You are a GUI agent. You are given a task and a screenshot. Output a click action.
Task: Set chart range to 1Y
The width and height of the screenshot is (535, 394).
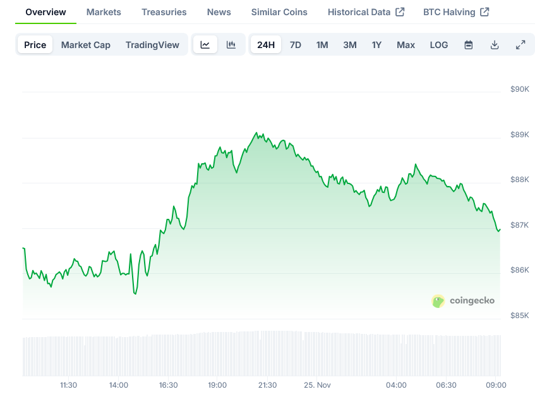tap(377, 45)
